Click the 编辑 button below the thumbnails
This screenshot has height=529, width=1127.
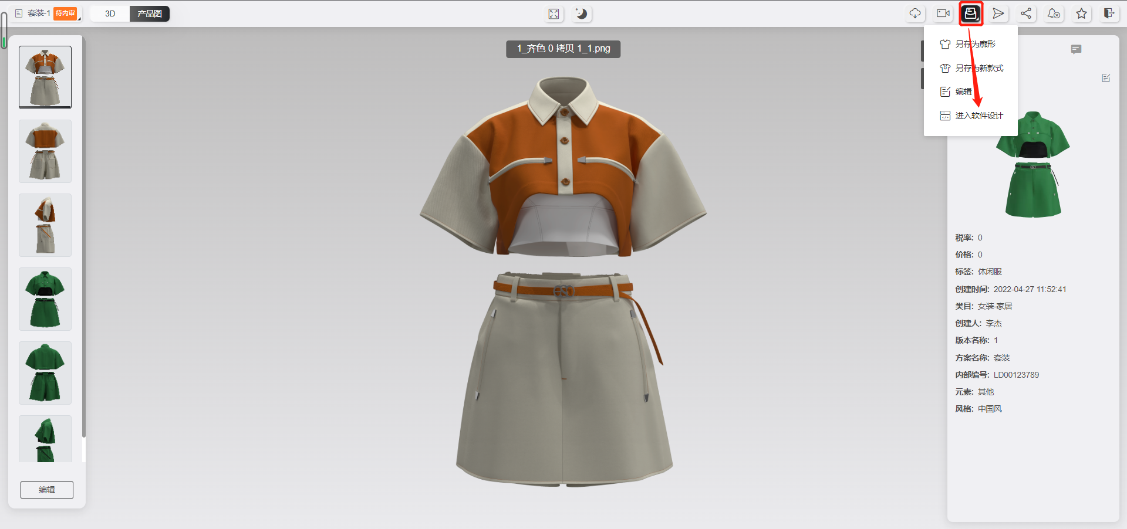point(47,490)
